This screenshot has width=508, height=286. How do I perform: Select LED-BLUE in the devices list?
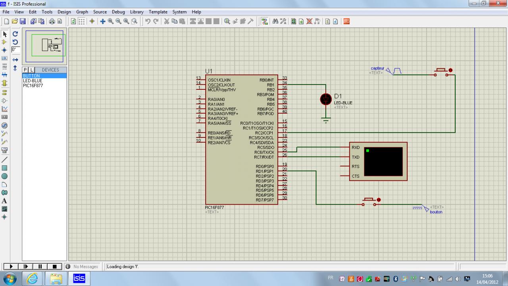33,81
